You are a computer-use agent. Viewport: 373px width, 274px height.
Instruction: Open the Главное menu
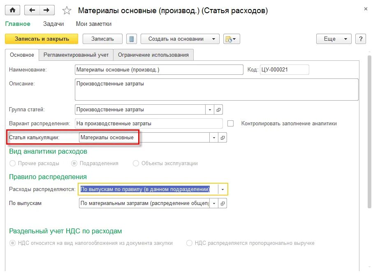point(17,24)
